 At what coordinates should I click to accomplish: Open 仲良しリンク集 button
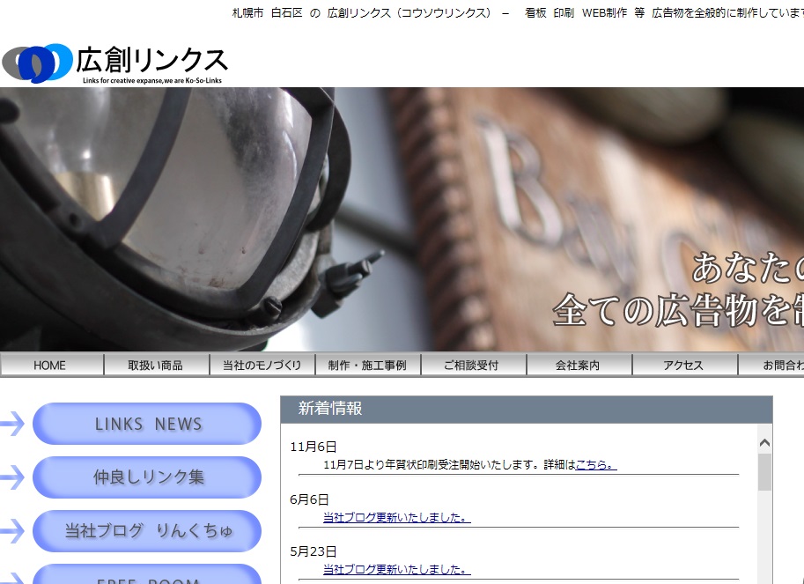point(147,477)
